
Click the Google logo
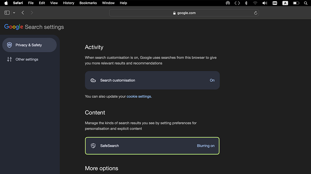pyautogui.click(x=14, y=27)
